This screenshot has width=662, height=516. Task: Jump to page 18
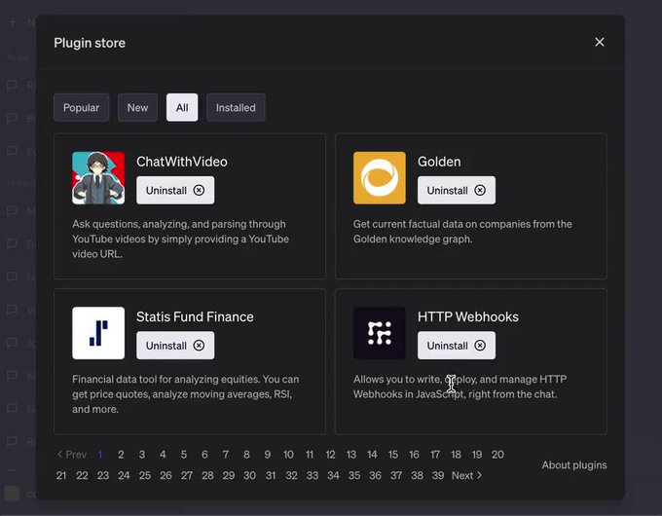pos(456,455)
